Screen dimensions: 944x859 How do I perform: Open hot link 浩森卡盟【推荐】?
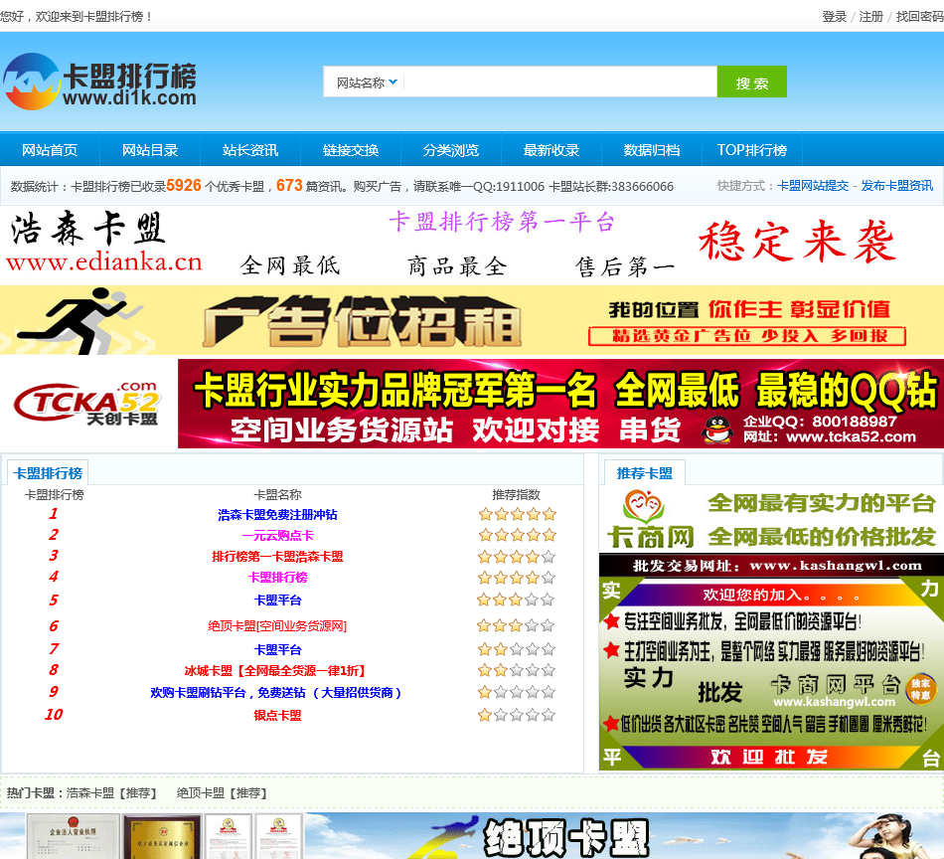(x=110, y=792)
